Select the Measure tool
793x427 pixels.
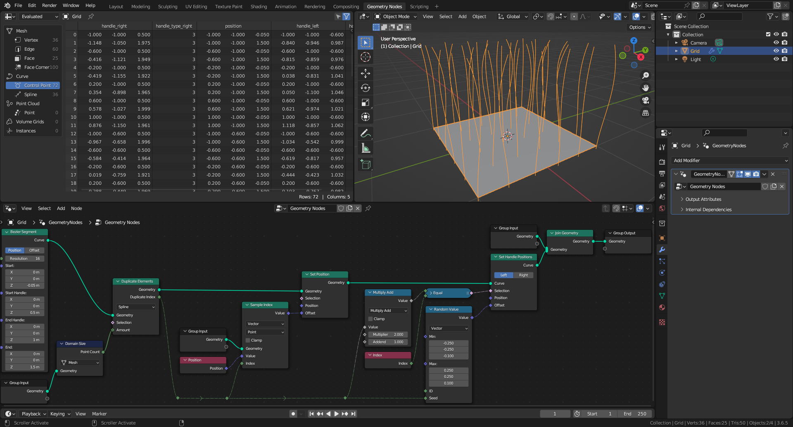coord(366,148)
